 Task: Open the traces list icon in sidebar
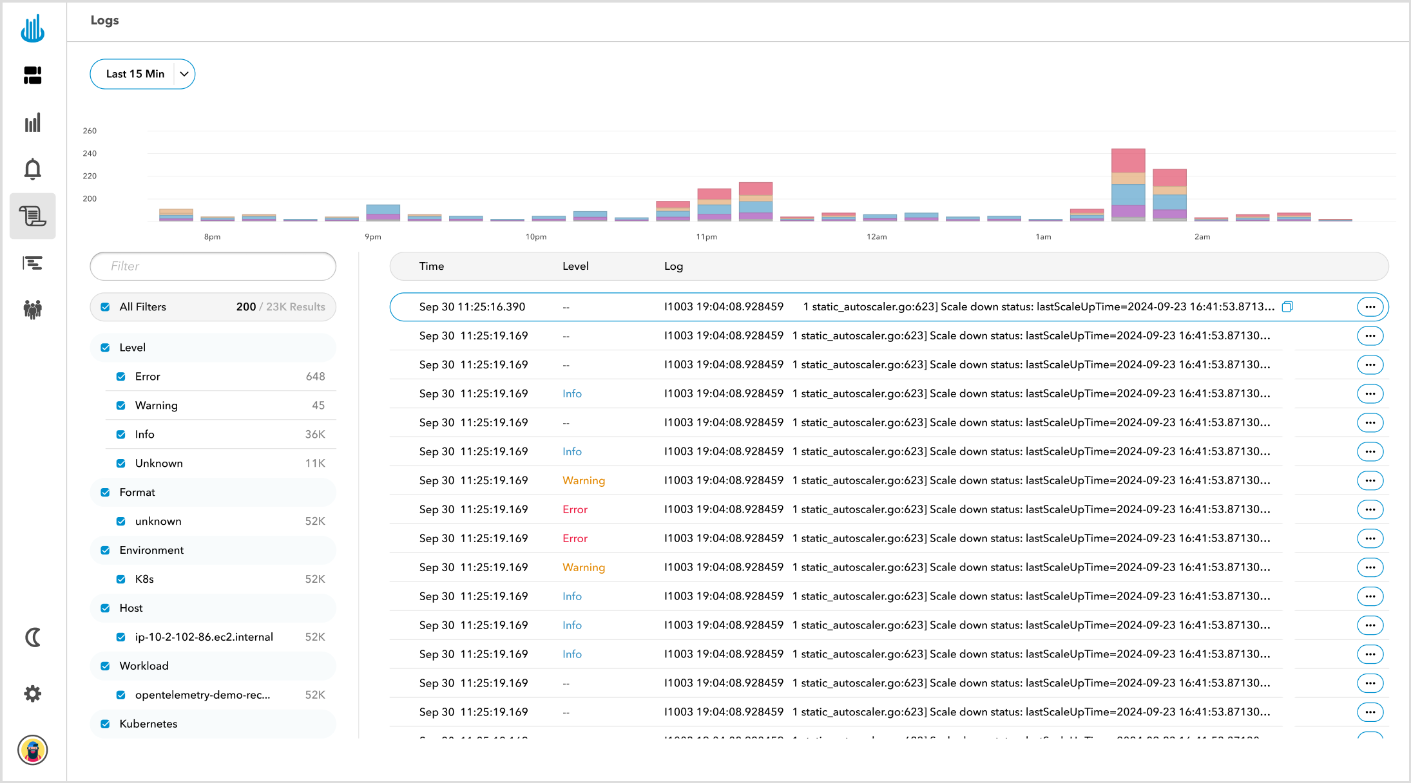pyautogui.click(x=33, y=263)
